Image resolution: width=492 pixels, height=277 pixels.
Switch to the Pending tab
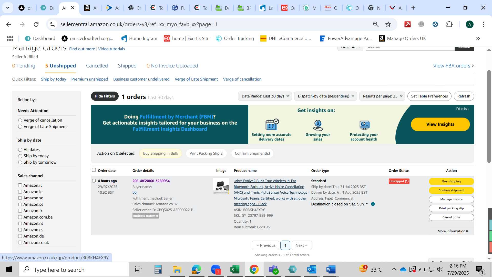pyautogui.click(x=24, y=66)
